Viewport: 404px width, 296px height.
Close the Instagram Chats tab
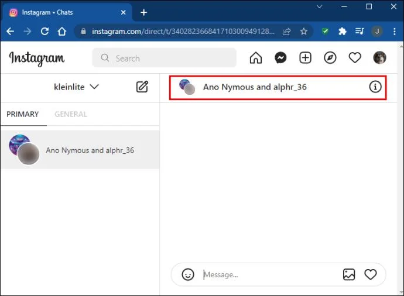[x=124, y=12]
